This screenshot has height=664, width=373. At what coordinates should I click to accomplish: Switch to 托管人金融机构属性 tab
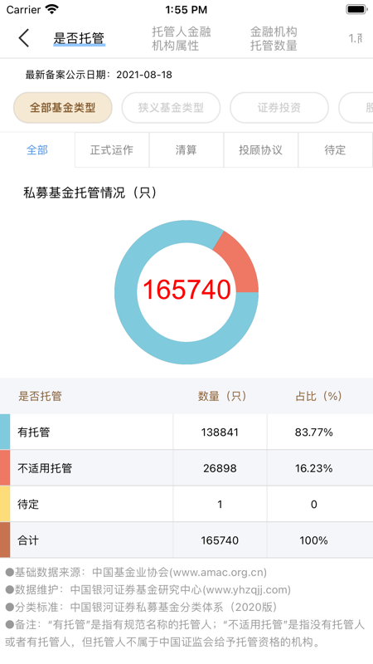(x=182, y=38)
